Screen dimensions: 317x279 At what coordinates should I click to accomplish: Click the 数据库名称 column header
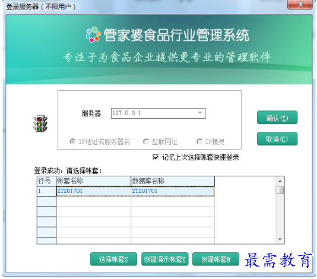[173, 181]
